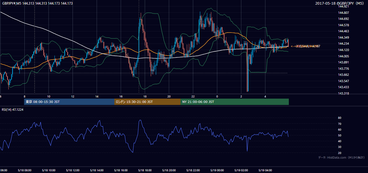
Task: Click the 144.005 price axis label
Action: point(344,56)
